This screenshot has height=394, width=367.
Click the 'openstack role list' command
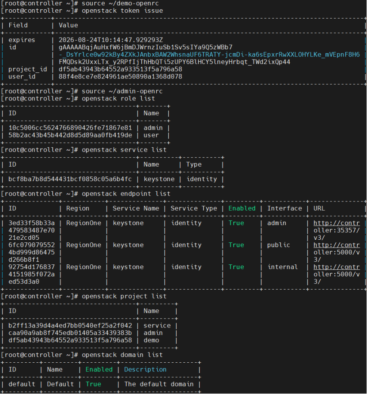click(118, 99)
